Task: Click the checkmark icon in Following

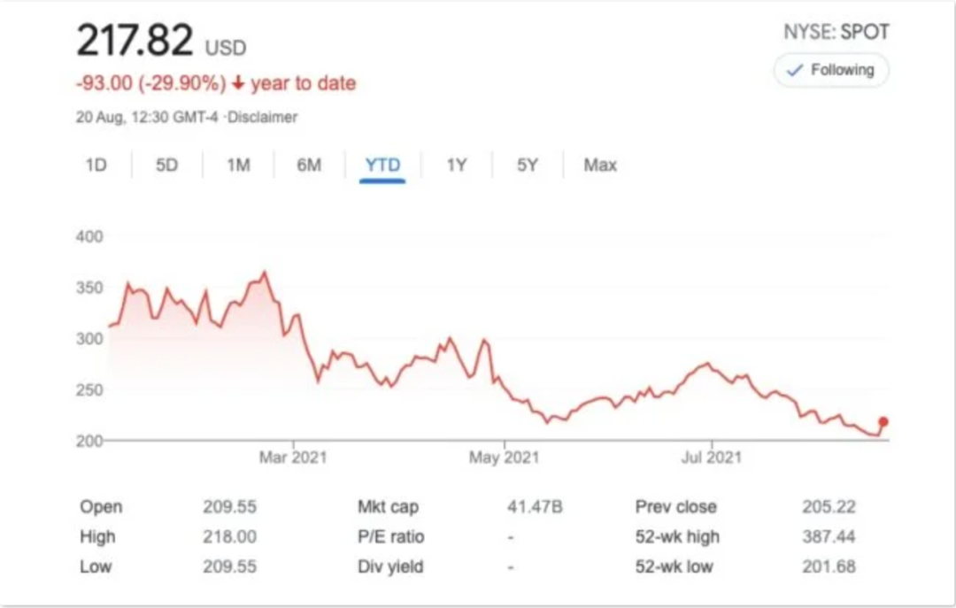Action: (795, 70)
